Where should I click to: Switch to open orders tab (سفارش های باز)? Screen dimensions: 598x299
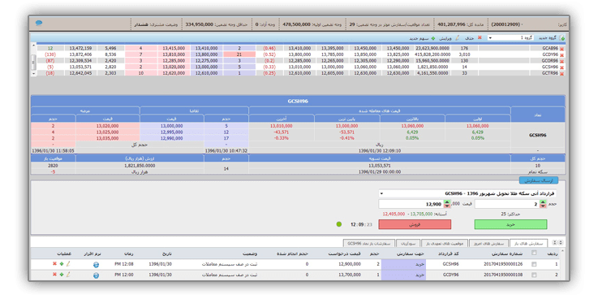[528, 243]
